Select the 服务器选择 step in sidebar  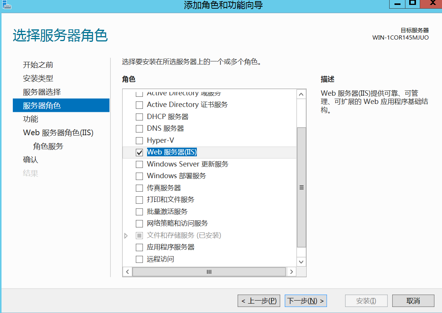coord(42,92)
